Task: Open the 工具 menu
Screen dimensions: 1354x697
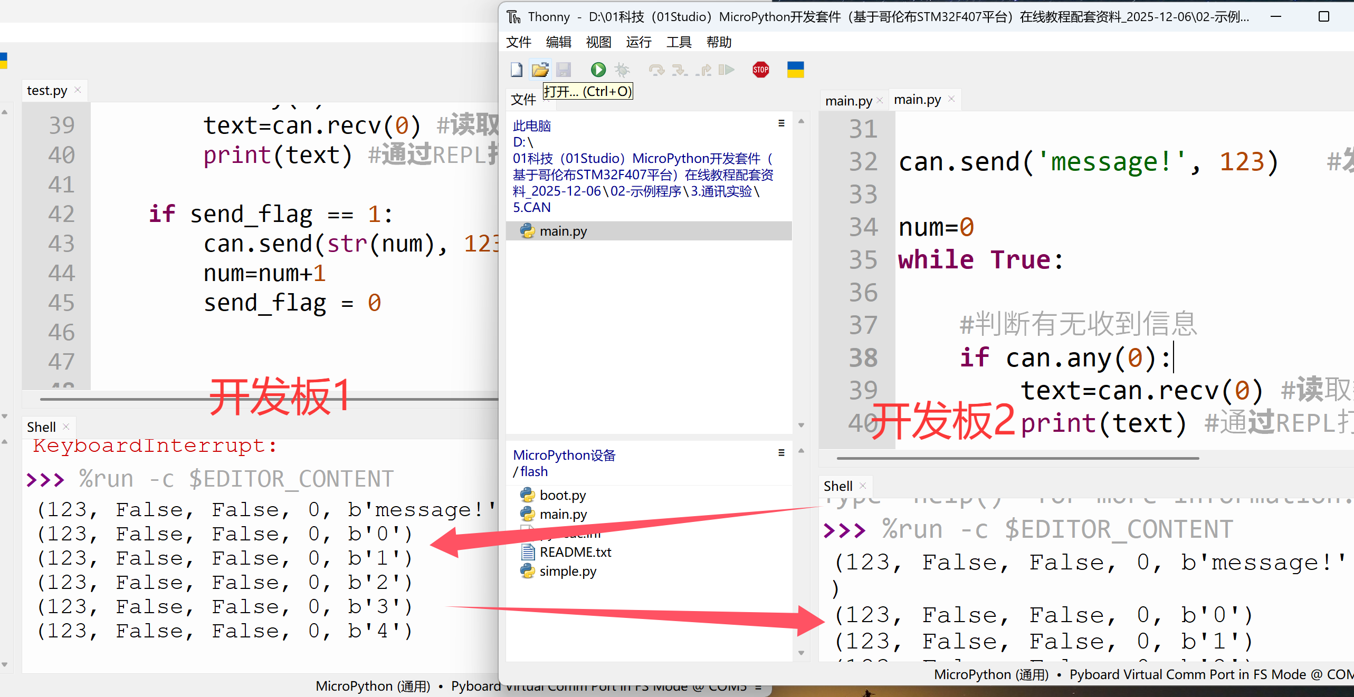Action: 679,42
